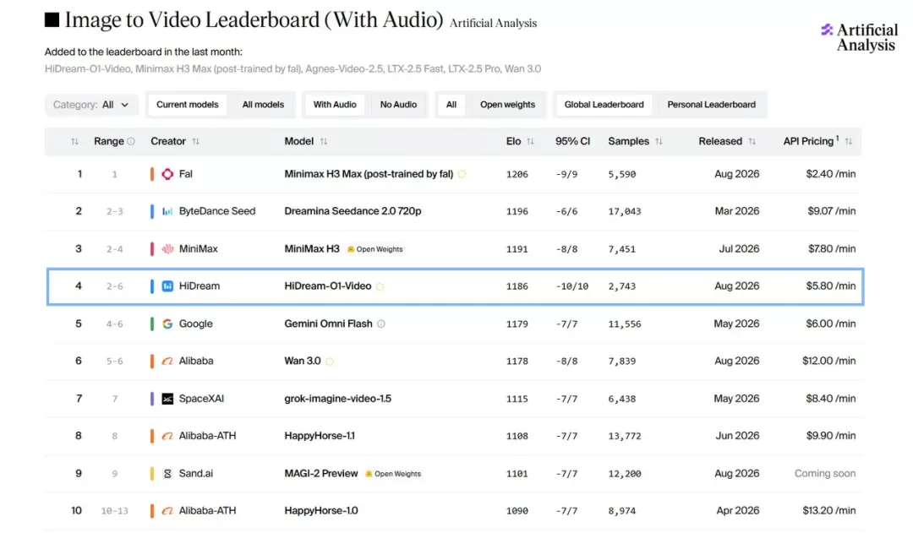Image resolution: width=913 pixels, height=533 pixels.
Task: Click Open Weights badge on MiniMax H3
Action: pyautogui.click(x=375, y=249)
